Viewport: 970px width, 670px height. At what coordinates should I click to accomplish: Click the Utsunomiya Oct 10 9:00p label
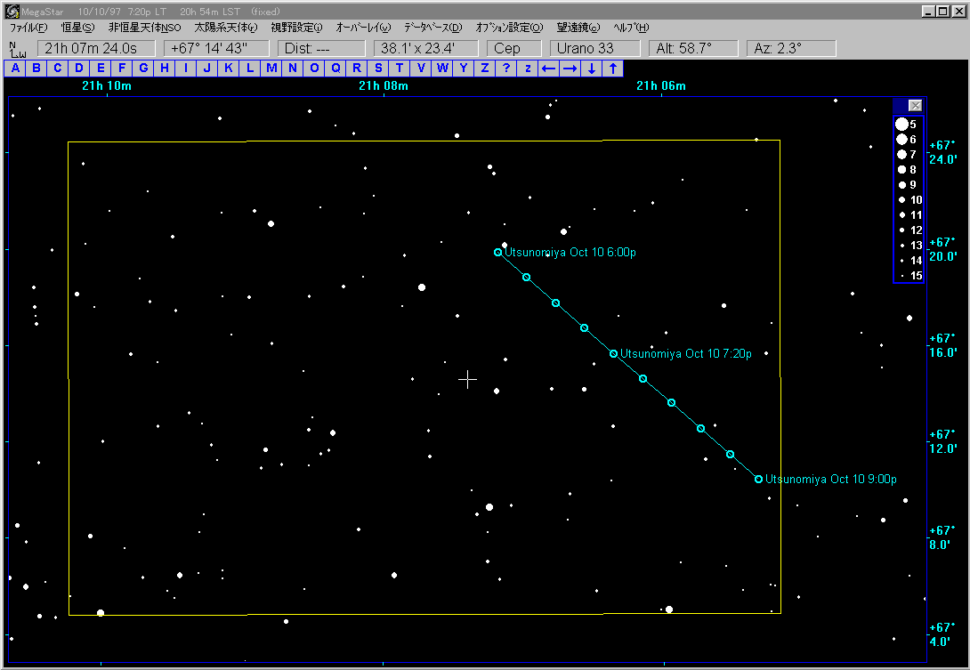click(831, 480)
